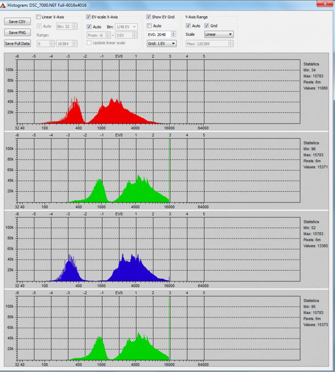The height and width of the screenshot is (372, 335).
Task: Toggle Auto for Y-Axis Range
Action: pyautogui.click(x=188, y=26)
